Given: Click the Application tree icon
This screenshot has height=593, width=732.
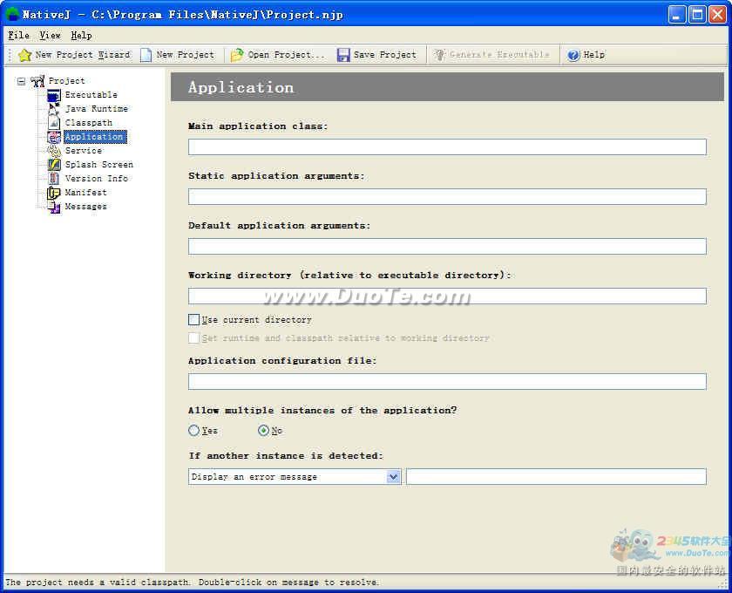Looking at the screenshot, I should [x=54, y=137].
